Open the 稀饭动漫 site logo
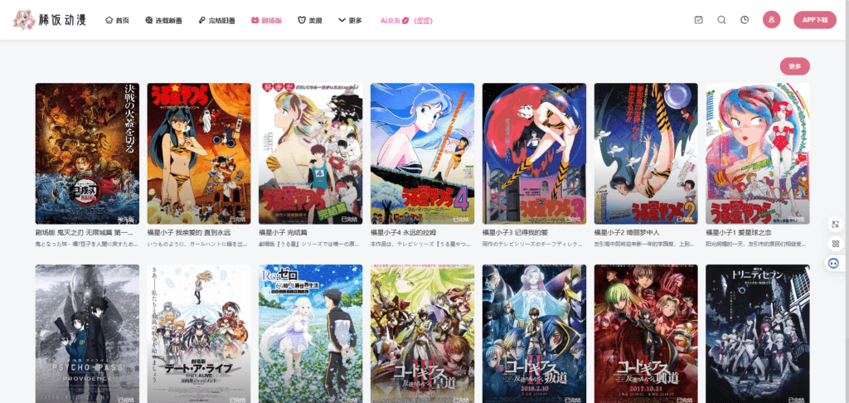The image size is (849, 403). 50,20
